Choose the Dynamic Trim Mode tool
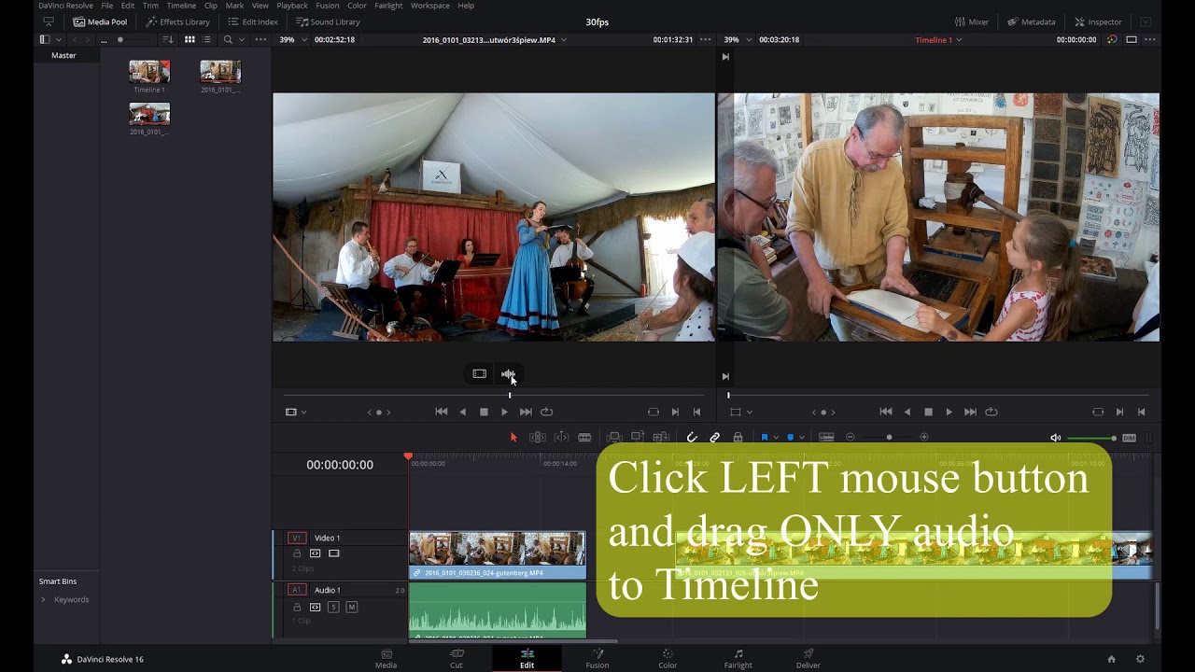This screenshot has height=672, width=1195. [x=561, y=437]
